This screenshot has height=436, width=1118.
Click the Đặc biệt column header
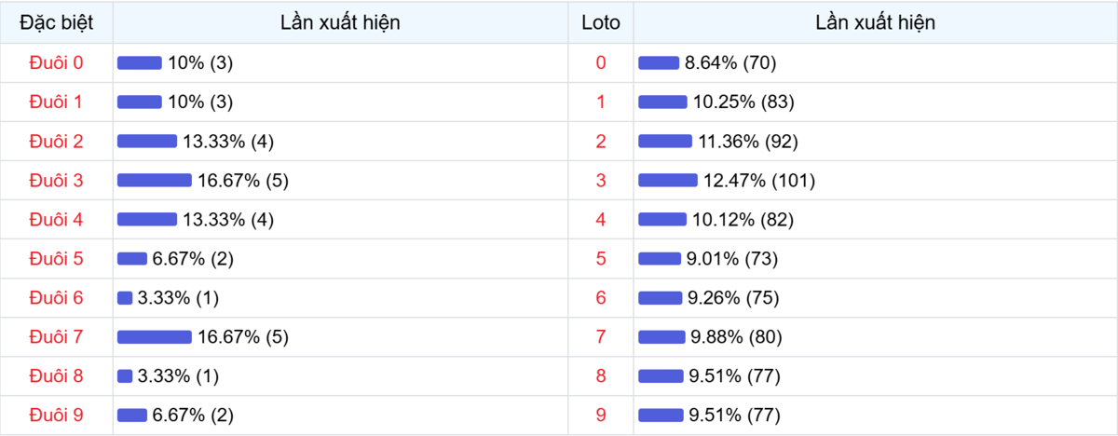click(x=56, y=22)
